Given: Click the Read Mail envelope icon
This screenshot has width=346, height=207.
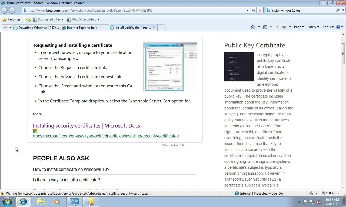Looking at the screenshot, I should point(277,27).
